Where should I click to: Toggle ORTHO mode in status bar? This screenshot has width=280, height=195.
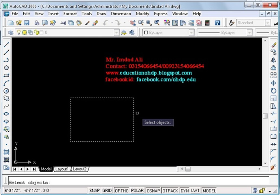coord(122,191)
